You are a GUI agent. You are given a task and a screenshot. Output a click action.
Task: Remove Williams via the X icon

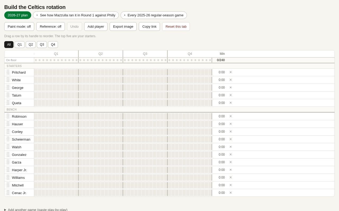(231, 178)
